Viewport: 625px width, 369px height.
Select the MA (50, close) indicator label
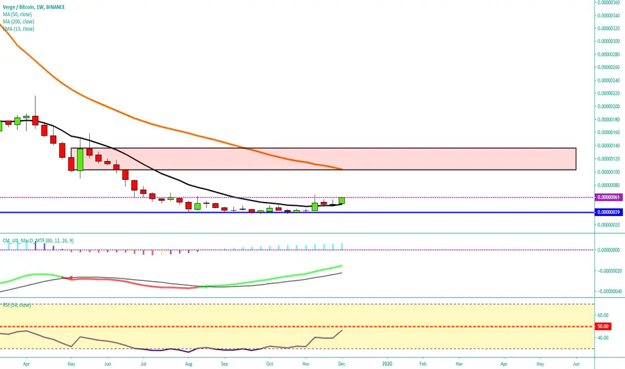tap(17, 14)
